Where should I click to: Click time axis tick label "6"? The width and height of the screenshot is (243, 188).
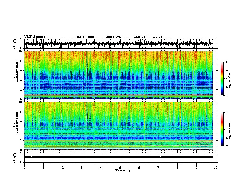(x=139, y=168)
